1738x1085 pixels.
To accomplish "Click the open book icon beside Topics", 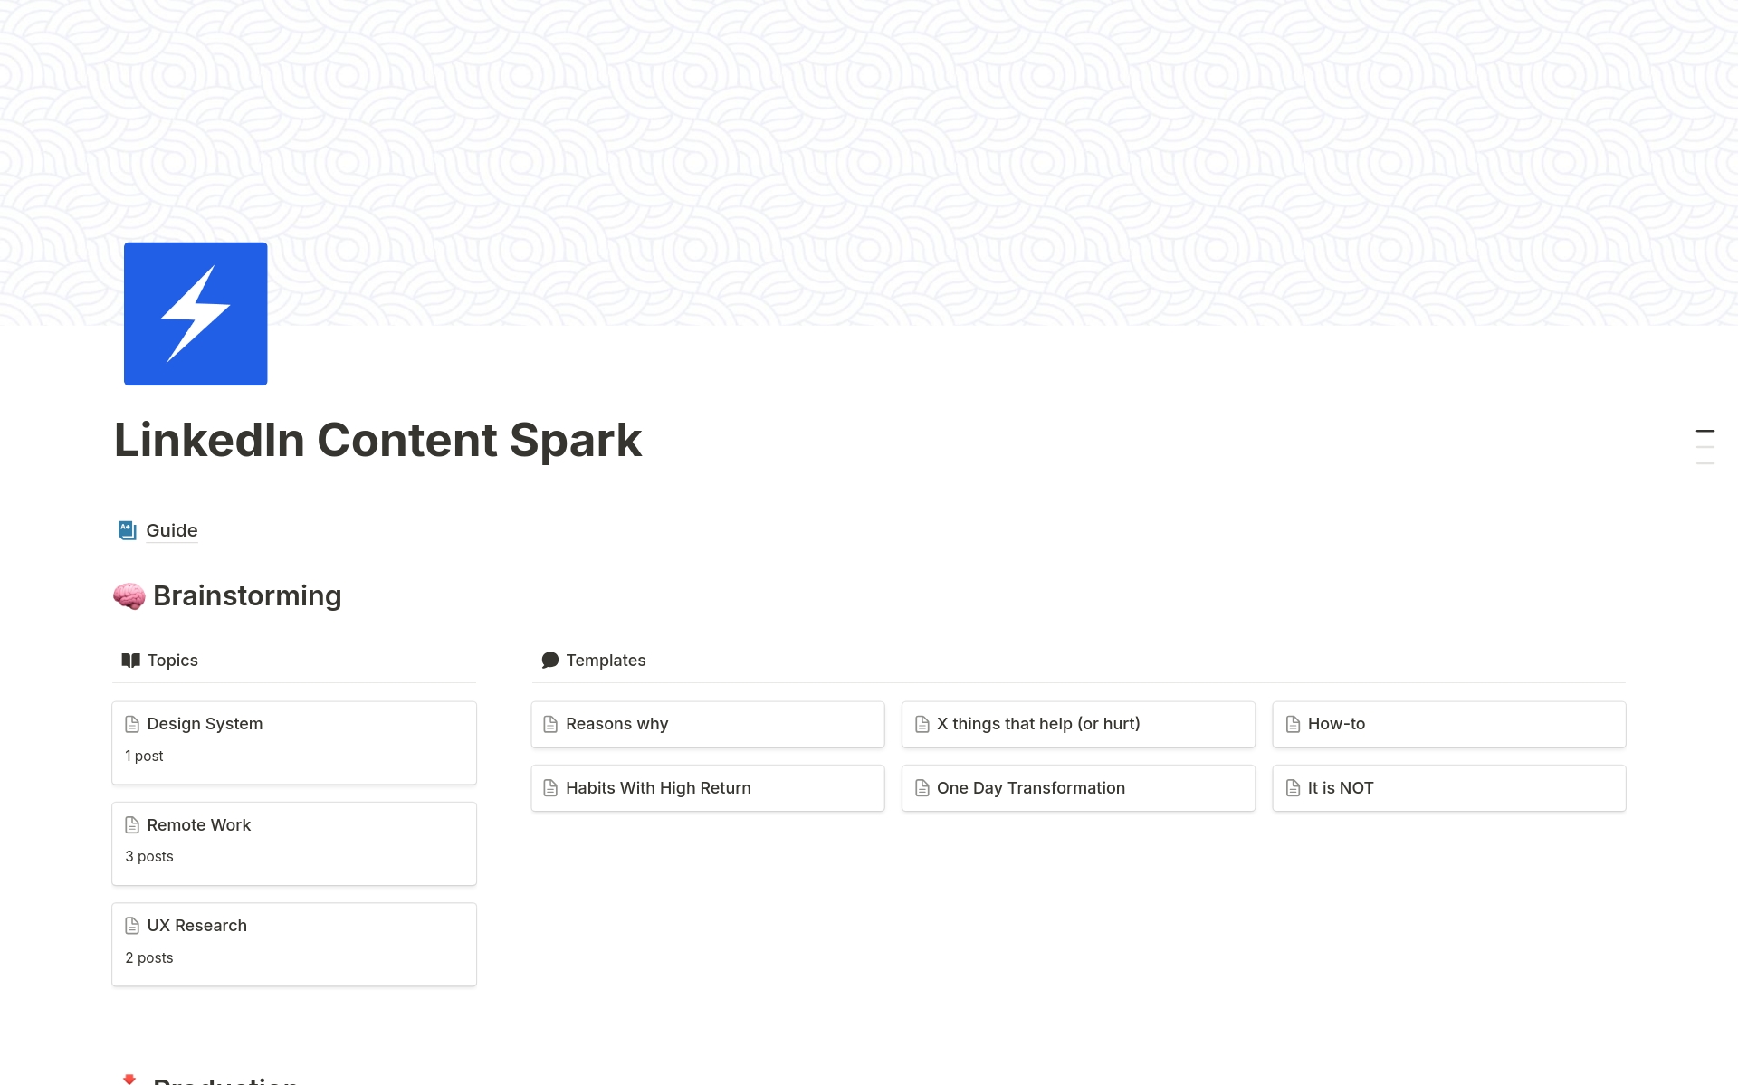I will pos(129,660).
